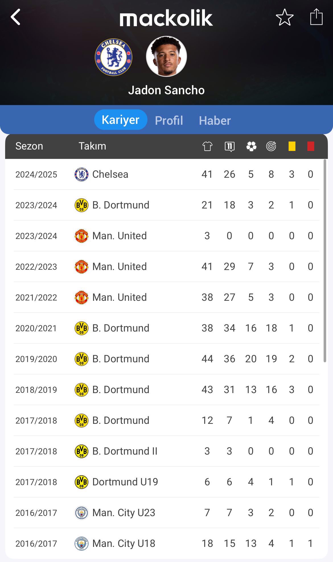333x562 pixels.
Task: Toggle the favorite star icon
Action: (285, 17)
